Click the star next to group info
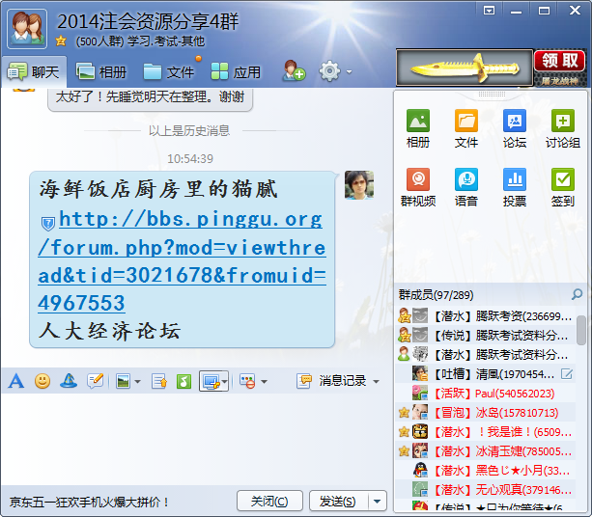 (61, 41)
